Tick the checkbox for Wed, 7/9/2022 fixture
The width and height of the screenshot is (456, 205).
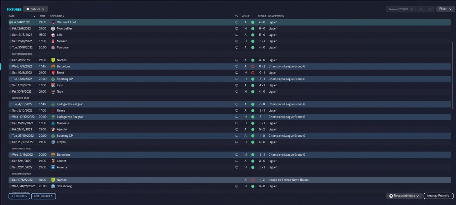click(10, 66)
